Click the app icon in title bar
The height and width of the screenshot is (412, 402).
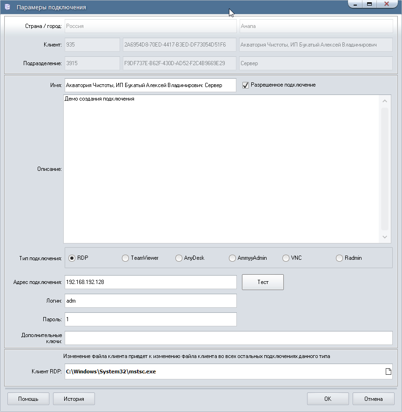click(x=7, y=7)
